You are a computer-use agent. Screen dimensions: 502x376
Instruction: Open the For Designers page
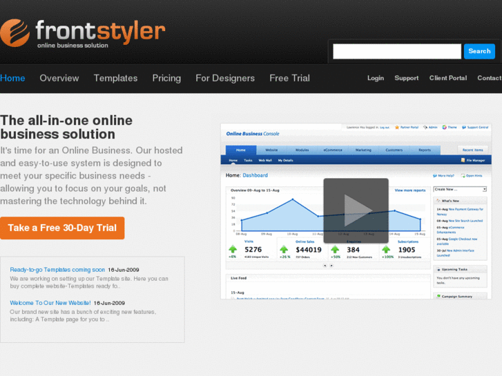point(225,78)
